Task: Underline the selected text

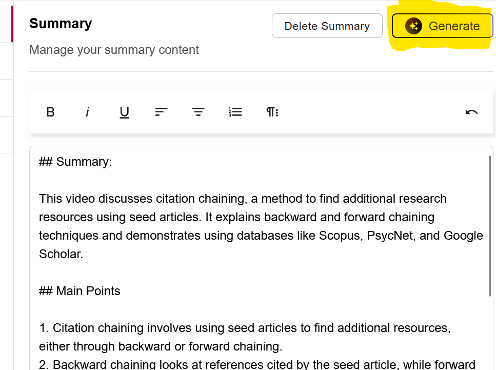Action: [x=124, y=112]
